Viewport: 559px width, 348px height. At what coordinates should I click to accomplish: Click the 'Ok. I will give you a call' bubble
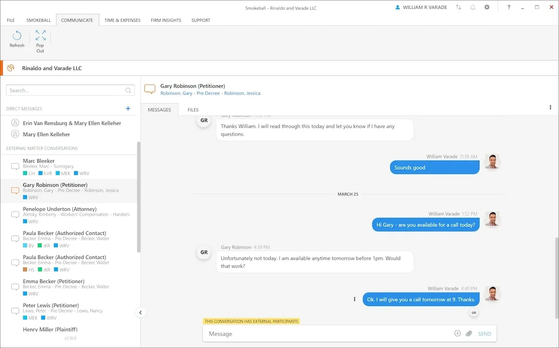[x=421, y=300]
